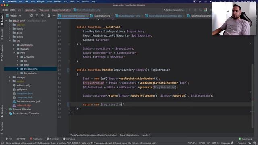Click PHP: 7.4 language level status
258x145 pixels.
point(192,143)
